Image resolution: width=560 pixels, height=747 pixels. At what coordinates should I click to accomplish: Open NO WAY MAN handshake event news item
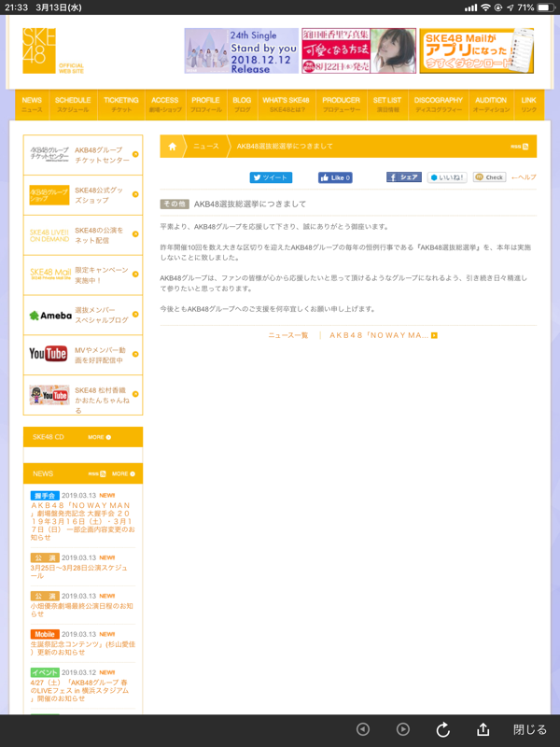[82, 521]
